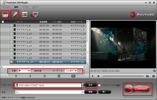
Task: Open the ツール menu
Action: click(x=25, y=7)
